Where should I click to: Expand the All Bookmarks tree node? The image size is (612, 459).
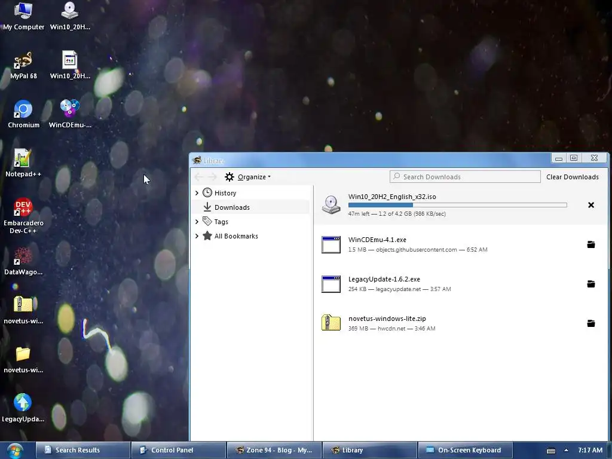(x=197, y=236)
